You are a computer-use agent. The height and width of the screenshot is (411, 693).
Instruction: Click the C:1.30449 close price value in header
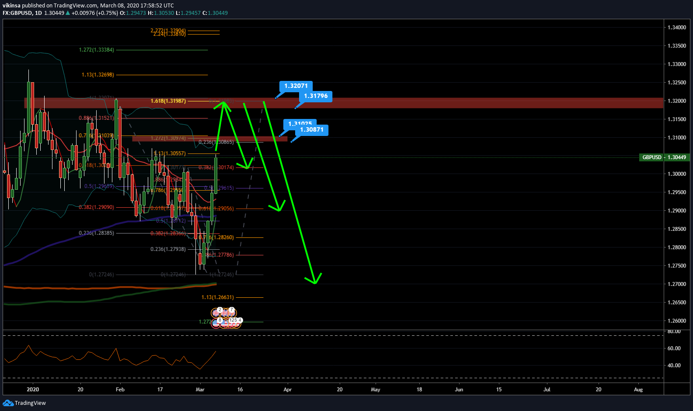click(215, 13)
